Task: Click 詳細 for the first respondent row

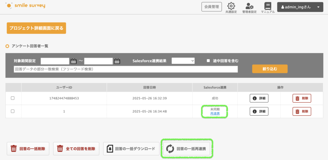Action: point(259,98)
